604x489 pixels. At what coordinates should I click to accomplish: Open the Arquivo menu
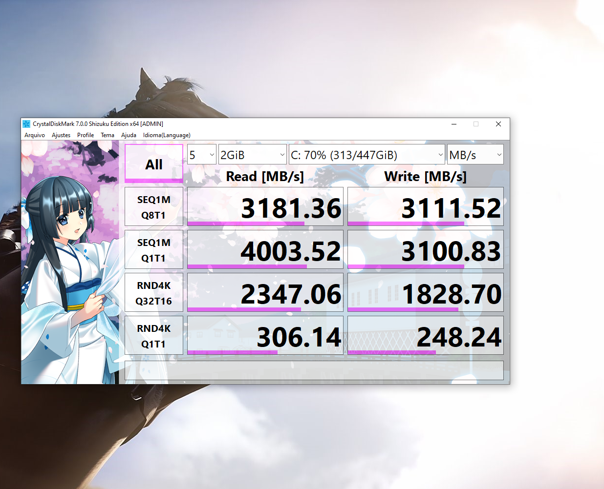tap(35, 135)
